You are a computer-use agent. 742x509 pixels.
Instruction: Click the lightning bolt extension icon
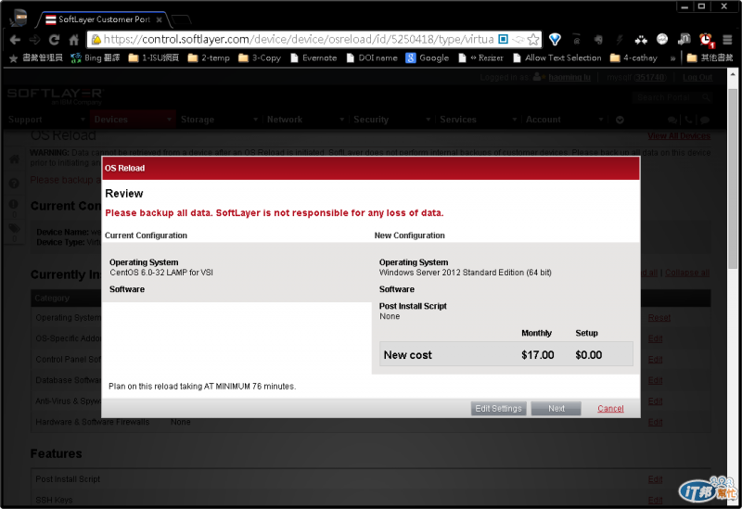[619, 40]
